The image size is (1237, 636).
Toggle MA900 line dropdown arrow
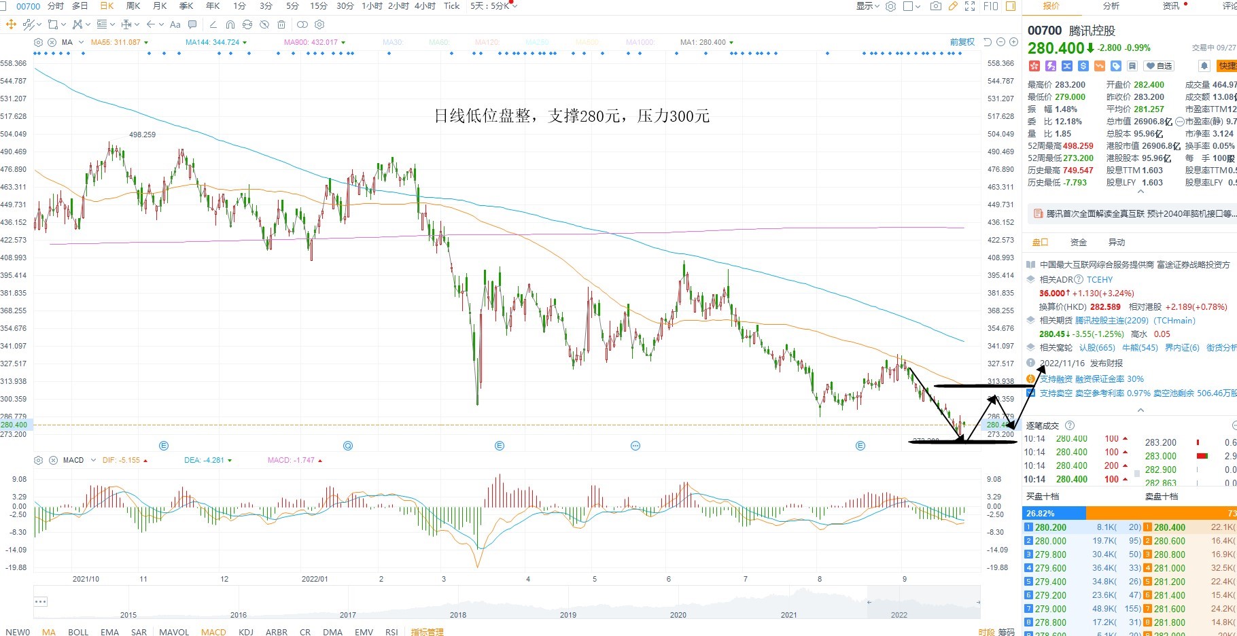click(343, 42)
